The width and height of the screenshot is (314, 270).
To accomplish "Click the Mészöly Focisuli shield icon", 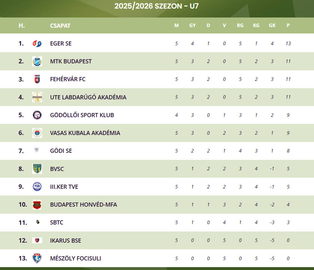I will 37,258.
